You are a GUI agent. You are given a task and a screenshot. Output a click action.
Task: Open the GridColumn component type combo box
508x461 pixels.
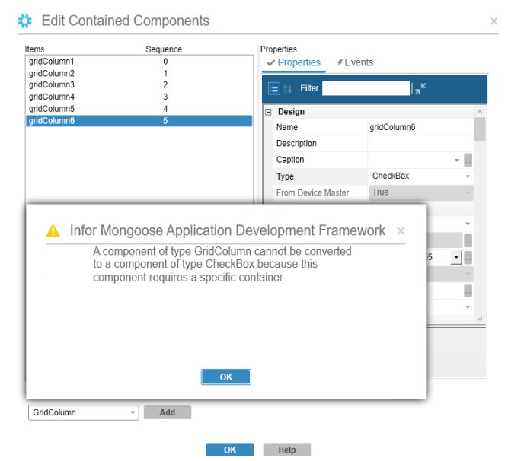tap(84, 412)
